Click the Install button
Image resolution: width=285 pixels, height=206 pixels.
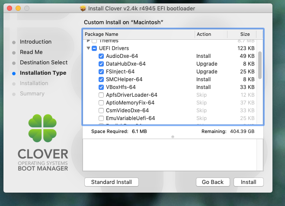point(249,182)
